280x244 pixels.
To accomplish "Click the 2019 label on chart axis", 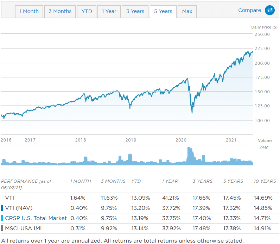I will (131, 140).
